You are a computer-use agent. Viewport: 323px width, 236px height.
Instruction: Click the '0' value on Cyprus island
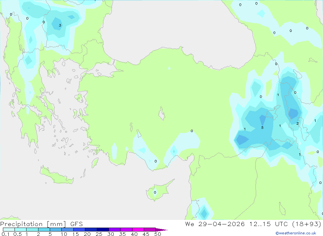(155, 193)
